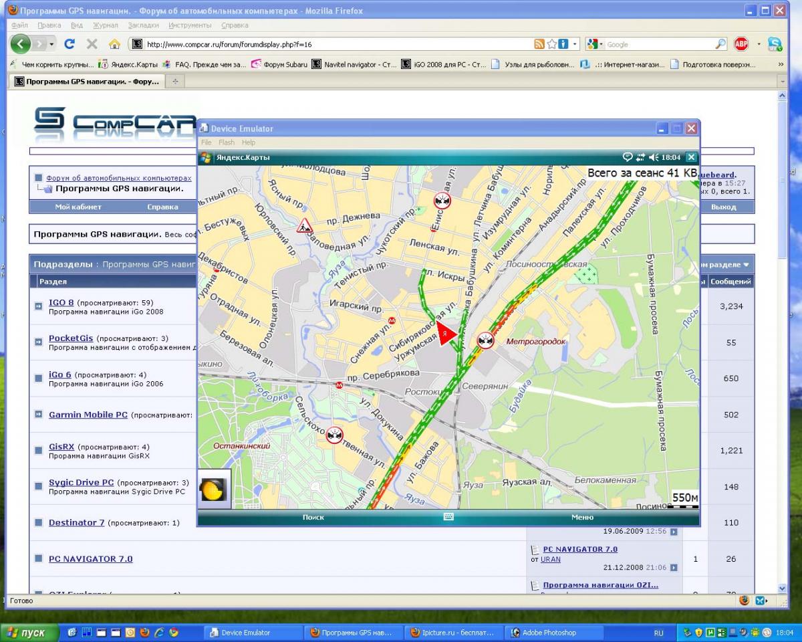Open the PocketGis forum link
Screen dimensions: 802x642
71,338
